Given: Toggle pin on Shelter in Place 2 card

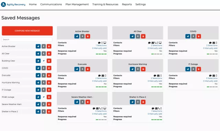Looking at the screenshot, I should click(138, 102).
